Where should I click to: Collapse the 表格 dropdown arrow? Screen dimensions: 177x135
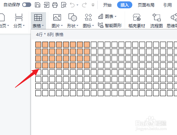43,25
